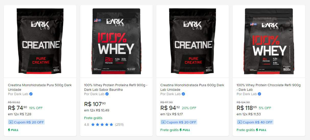Click verified badge on Creatina 600g seller
Viewport: 310px width, 140px height.
click(183, 94)
